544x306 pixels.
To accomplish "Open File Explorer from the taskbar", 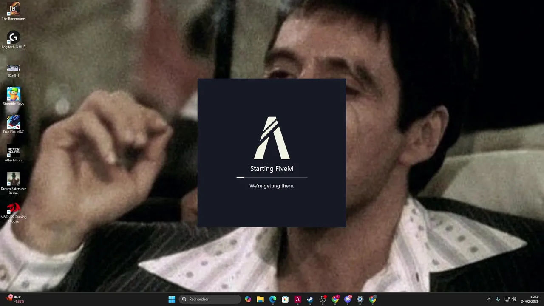I will click(x=260, y=299).
